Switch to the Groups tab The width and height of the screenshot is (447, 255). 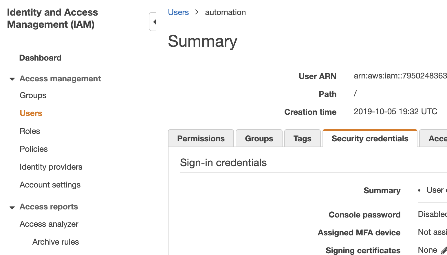(259, 138)
